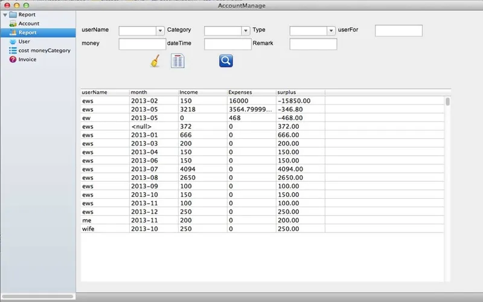
Task: Select the Income cell 666
Action: pyautogui.click(x=203, y=135)
